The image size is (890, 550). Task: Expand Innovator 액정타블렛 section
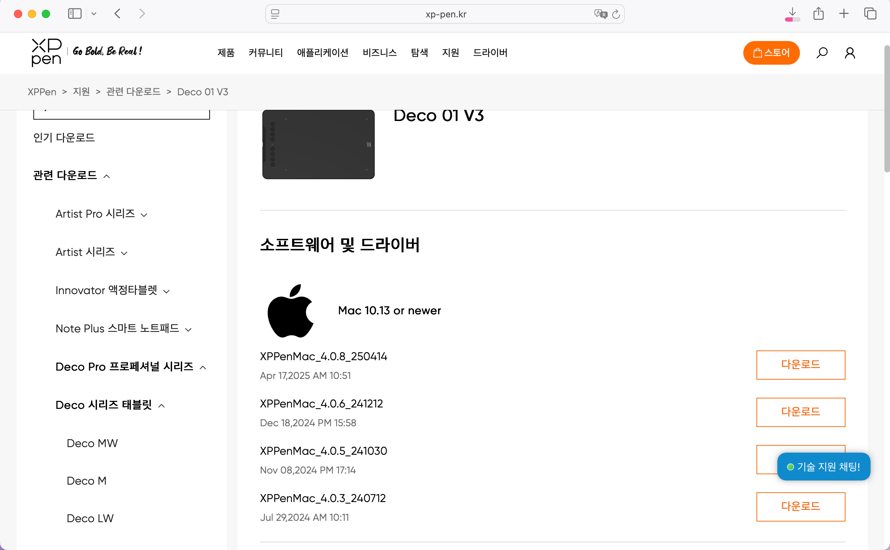tap(112, 290)
